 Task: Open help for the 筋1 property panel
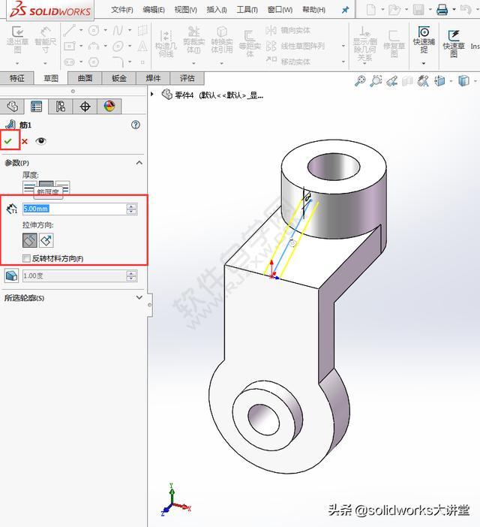point(136,125)
